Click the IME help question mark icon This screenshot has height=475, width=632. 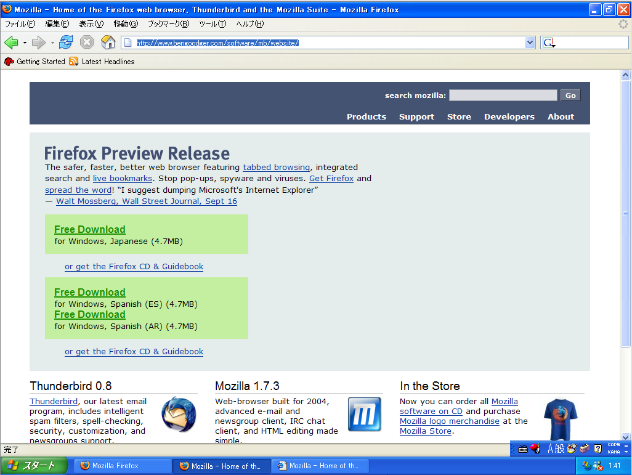coord(598,449)
